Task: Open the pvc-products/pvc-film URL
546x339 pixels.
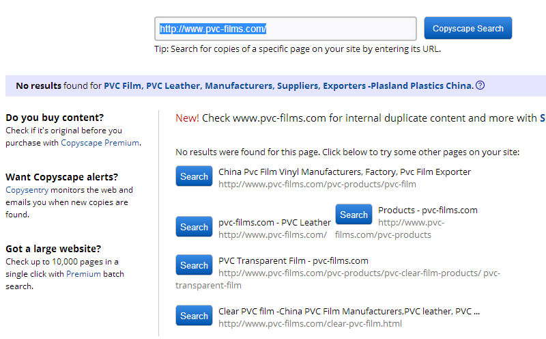Action: point(317,184)
